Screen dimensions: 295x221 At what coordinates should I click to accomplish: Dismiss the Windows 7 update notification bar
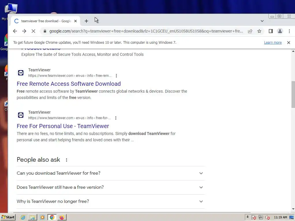[289, 43]
